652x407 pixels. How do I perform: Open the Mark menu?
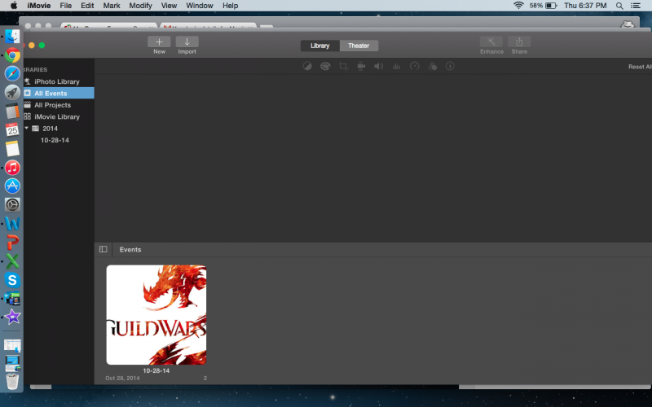click(112, 6)
